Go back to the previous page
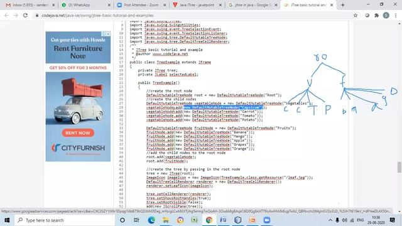Screen dimensions: 402x226 click(x=6, y=15)
